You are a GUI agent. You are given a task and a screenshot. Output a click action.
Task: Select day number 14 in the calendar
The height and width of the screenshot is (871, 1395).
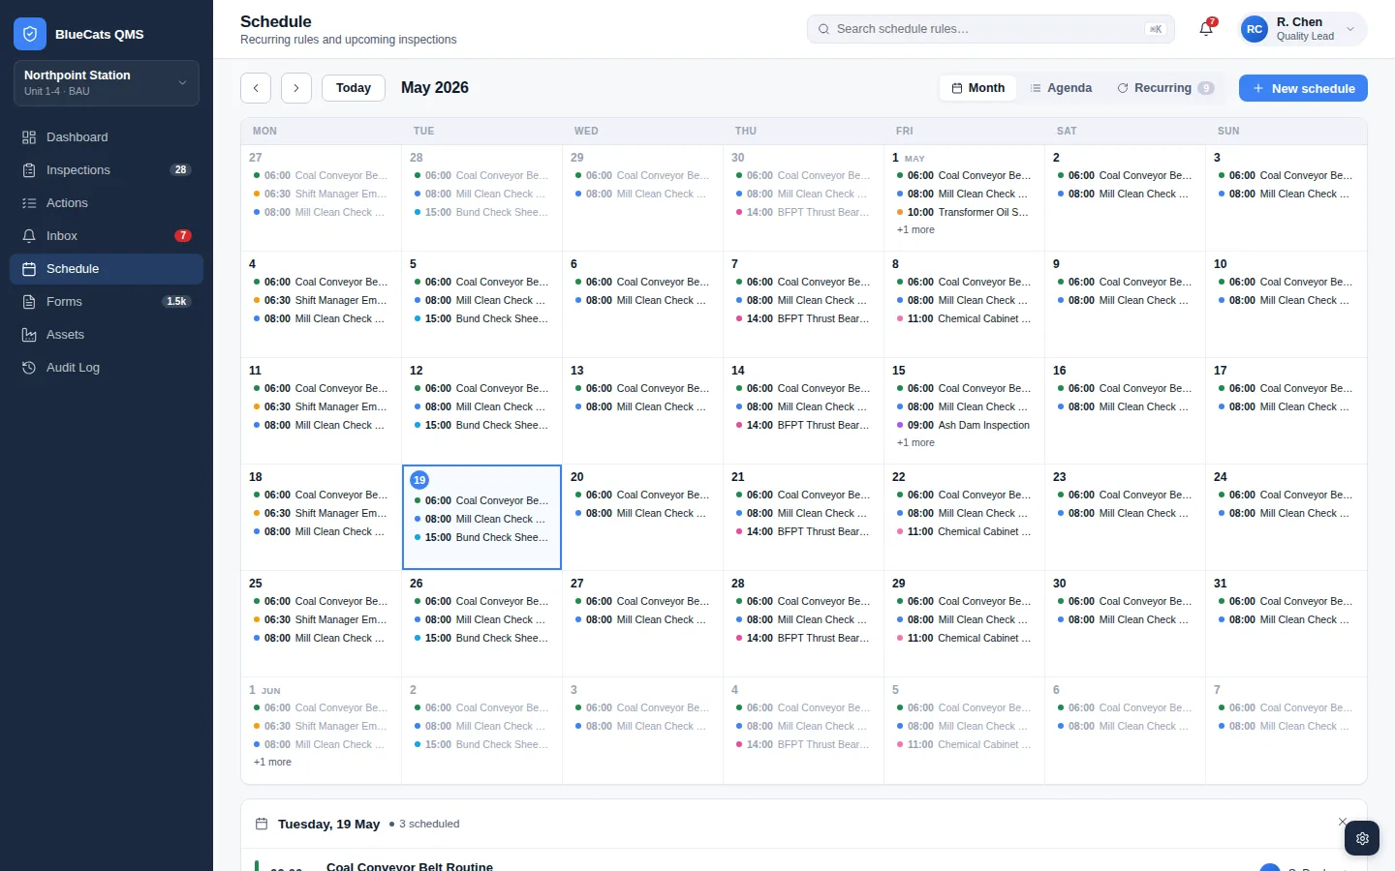(x=738, y=371)
